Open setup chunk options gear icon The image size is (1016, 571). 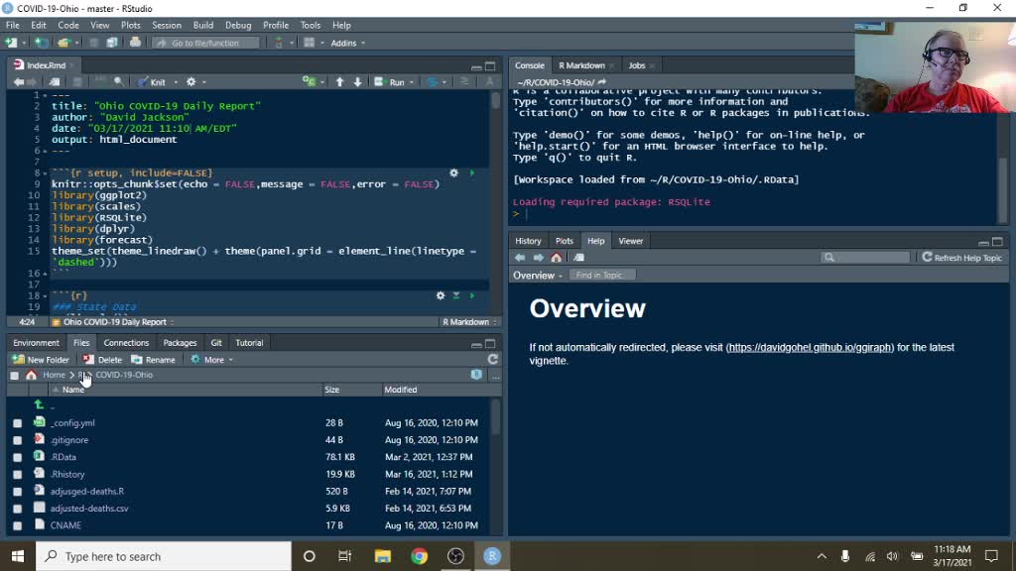click(x=453, y=172)
